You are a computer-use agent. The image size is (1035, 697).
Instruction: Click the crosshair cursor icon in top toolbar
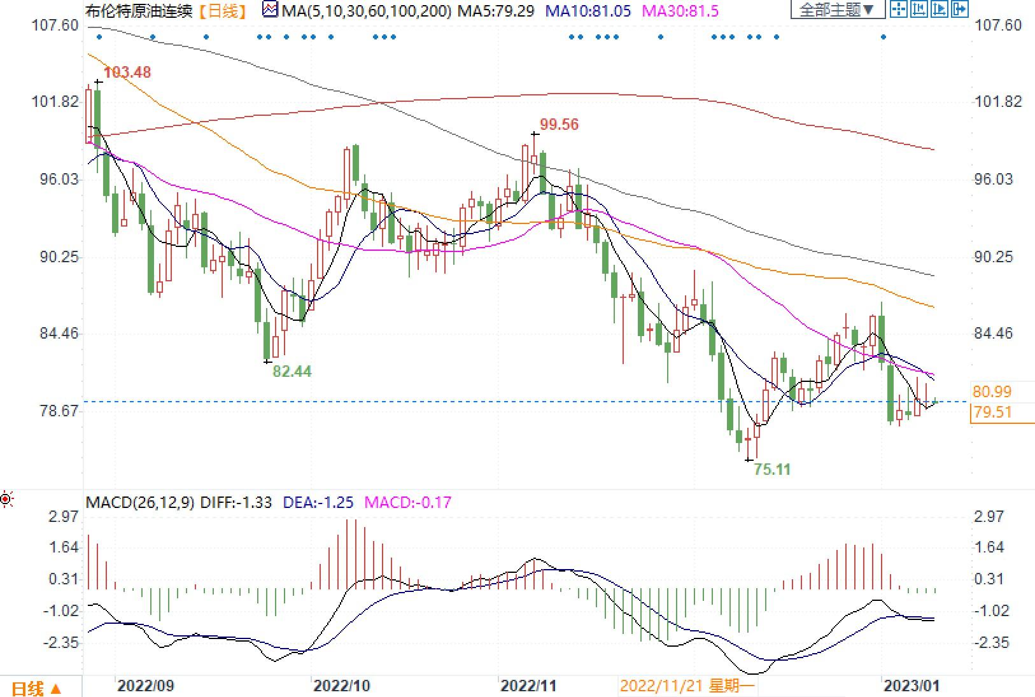(898, 9)
